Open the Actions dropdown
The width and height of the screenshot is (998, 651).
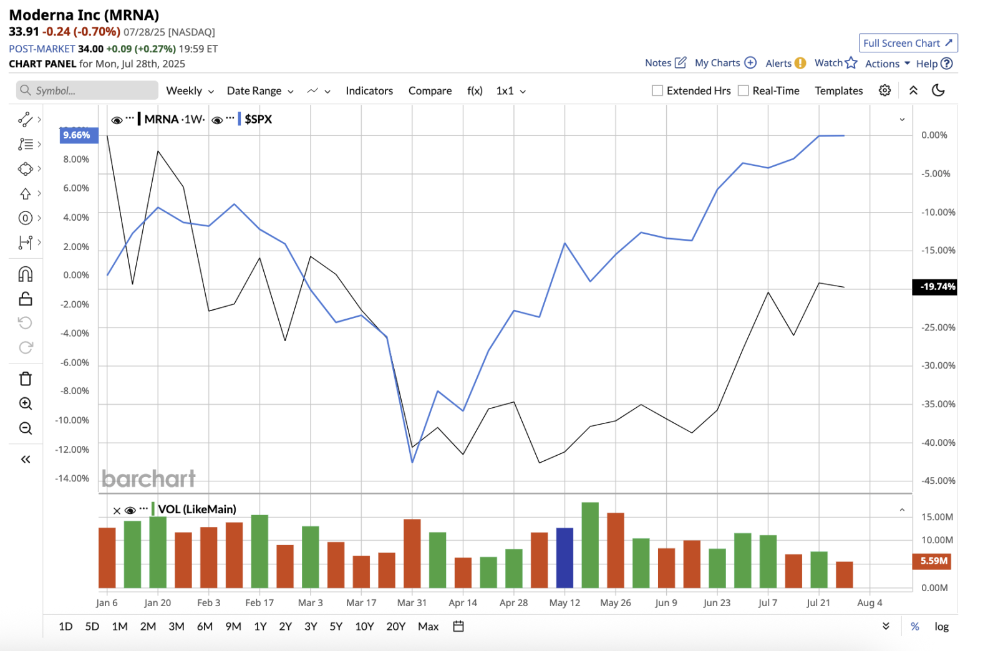tap(888, 64)
